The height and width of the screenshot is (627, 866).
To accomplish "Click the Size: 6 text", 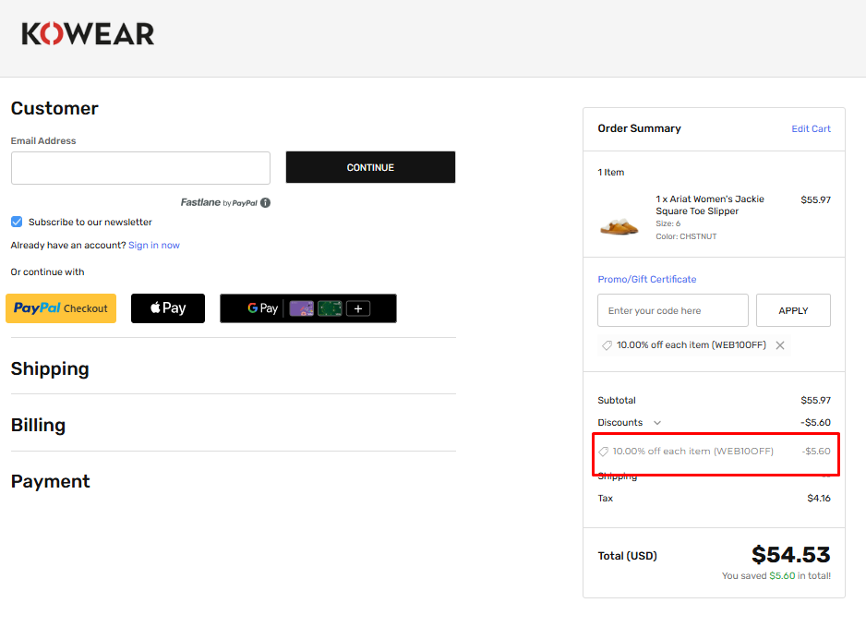I will 668,223.
